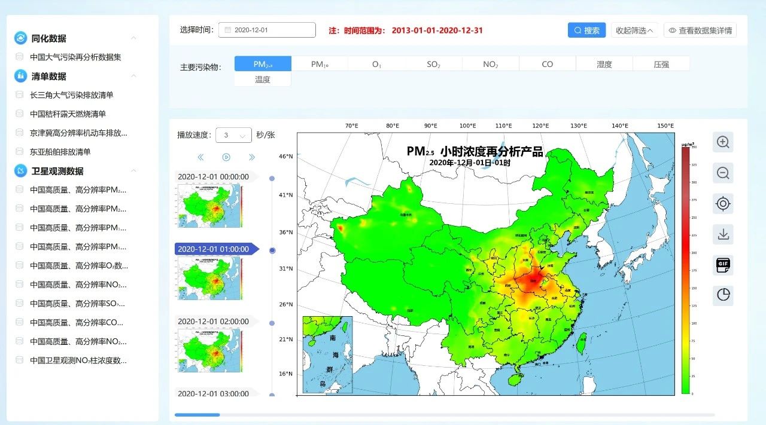Skip to next frames with double-right arrows

pyautogui.click(x=252, y=157)
